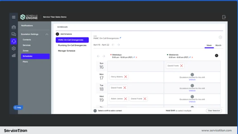238x134 pixels.
Task: Delete the Weekdays shift column
Action: (x=136, y=57)
